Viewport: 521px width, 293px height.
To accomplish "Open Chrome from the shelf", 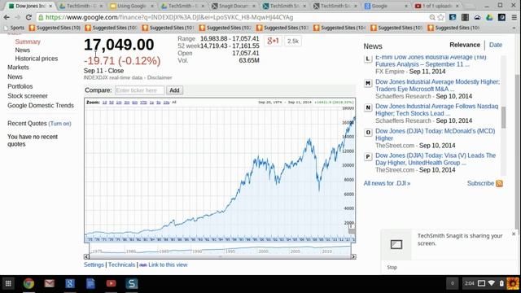I will (28, 283).
